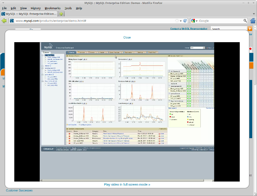Image resolution: width=257 pixels, height=196 pixels.
Task: Click the orange arrow search button on page
Action: coord(250,29)
